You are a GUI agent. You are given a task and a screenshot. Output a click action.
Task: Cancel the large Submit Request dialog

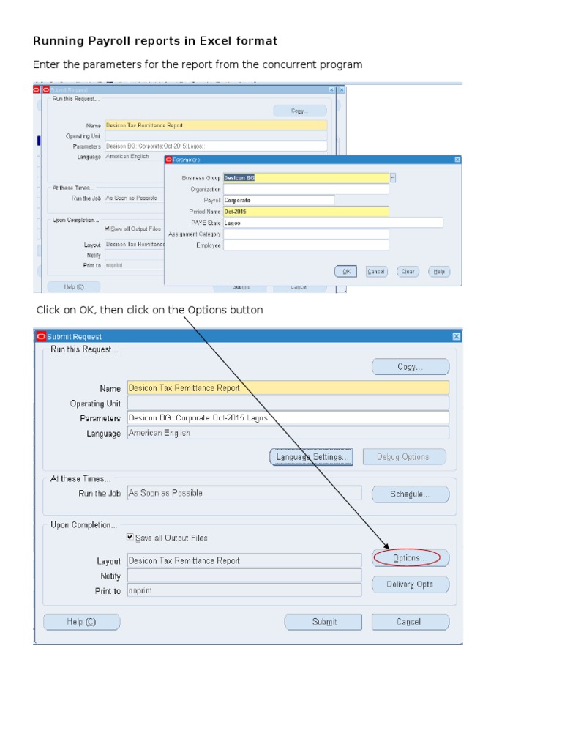(x=411, y=622)
